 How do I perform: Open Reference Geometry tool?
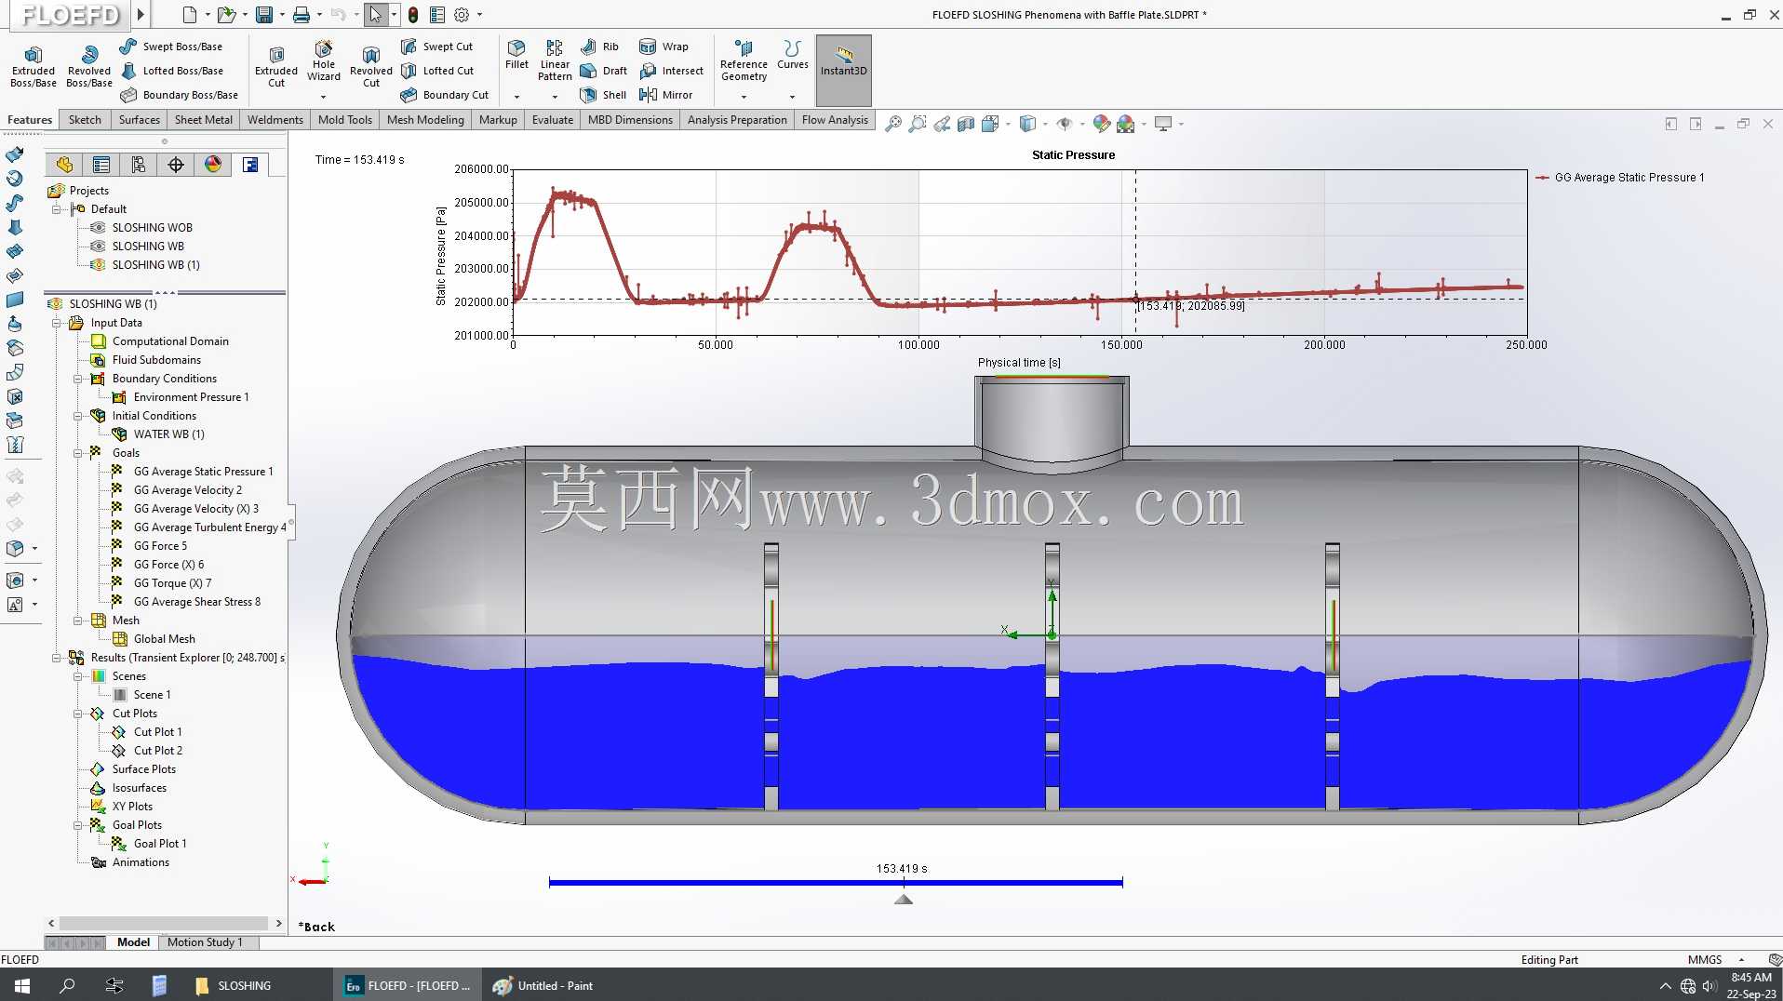click(744, 61)
